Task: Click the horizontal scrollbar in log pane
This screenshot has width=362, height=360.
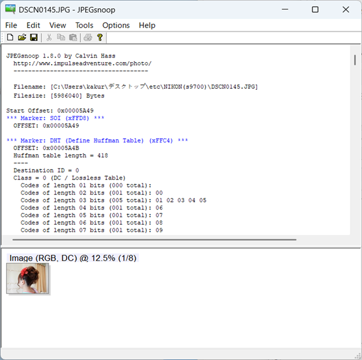Action: tap(154, 239)
